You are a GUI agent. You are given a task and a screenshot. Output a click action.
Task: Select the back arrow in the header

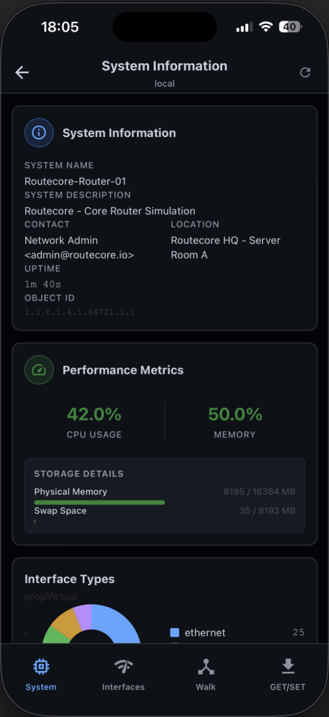(x=22, y=72)
